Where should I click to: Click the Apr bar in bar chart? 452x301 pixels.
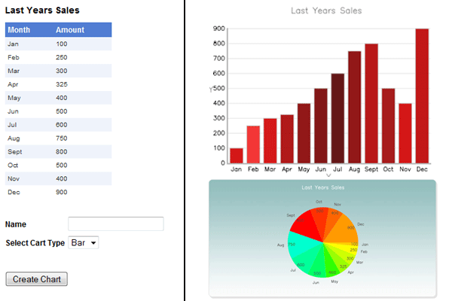[x=287, y=138]
